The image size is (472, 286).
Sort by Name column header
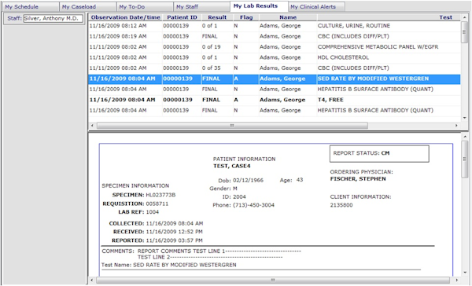288,17
